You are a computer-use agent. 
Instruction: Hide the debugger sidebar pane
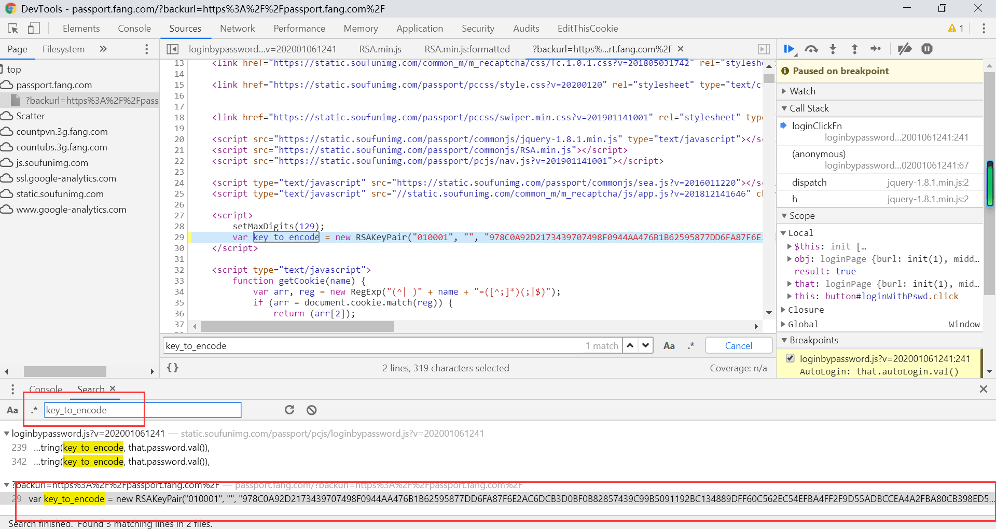point(764,49)
